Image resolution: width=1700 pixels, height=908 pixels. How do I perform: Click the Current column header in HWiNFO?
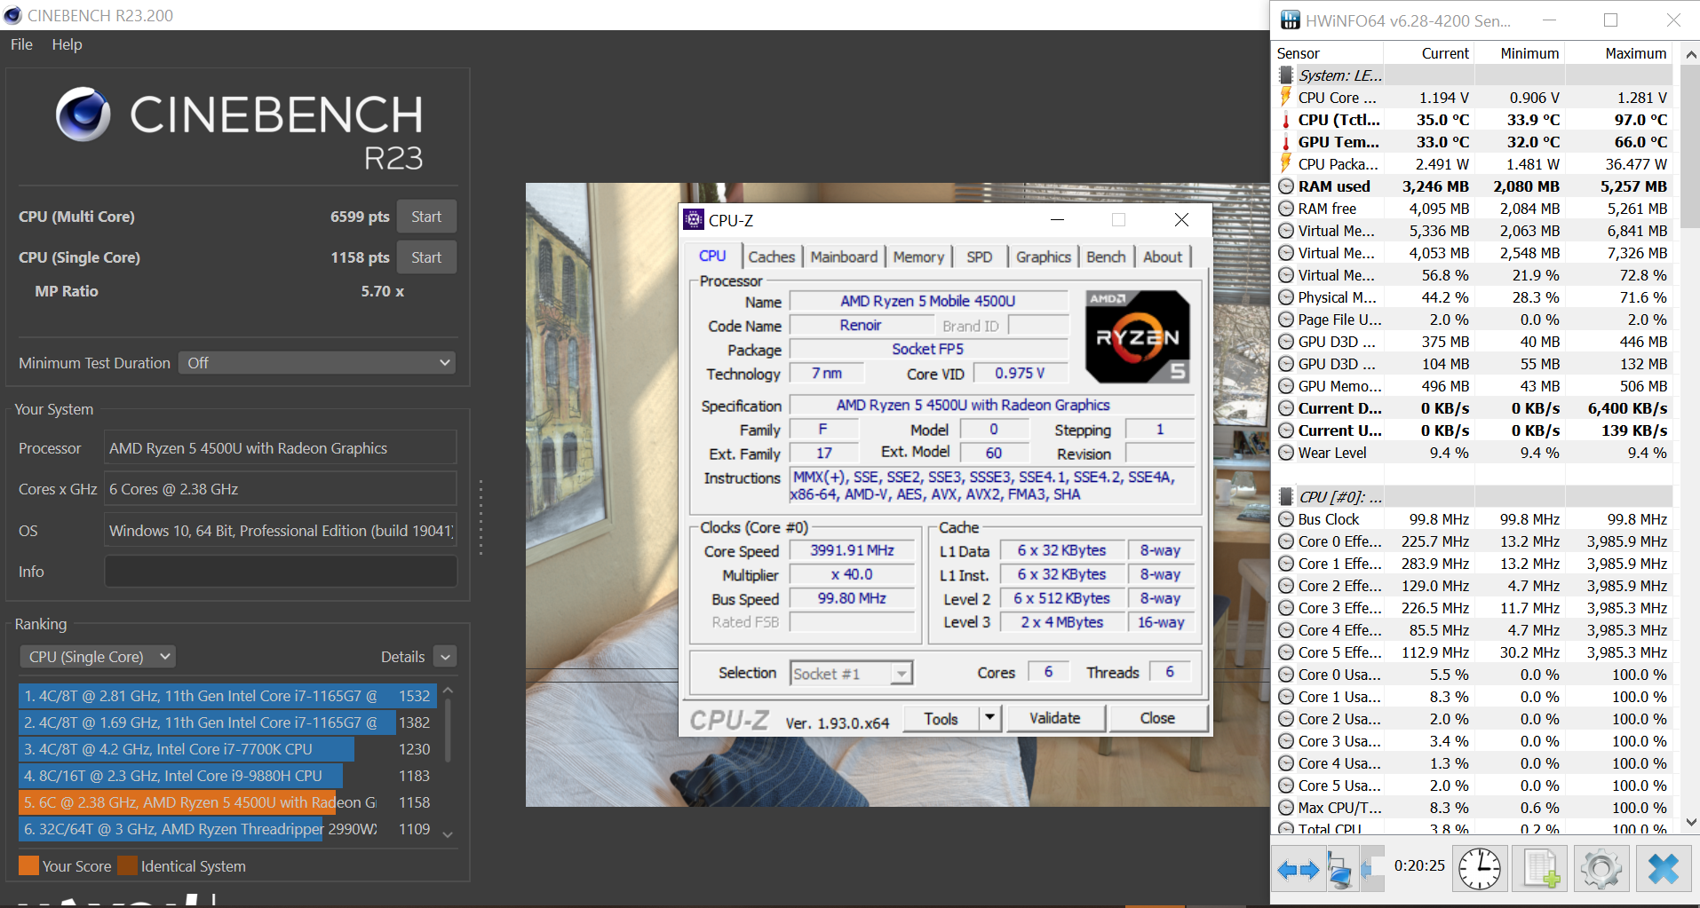tap(1428, 53)
